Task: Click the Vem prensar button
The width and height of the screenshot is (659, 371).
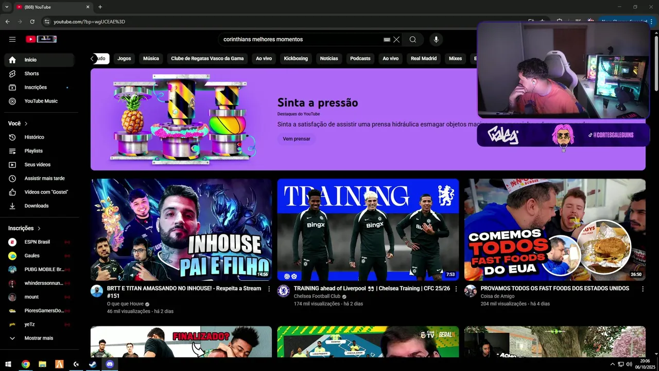Action: 297,139
